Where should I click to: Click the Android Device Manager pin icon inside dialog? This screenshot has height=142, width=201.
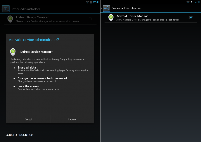(x=13, y=52)
